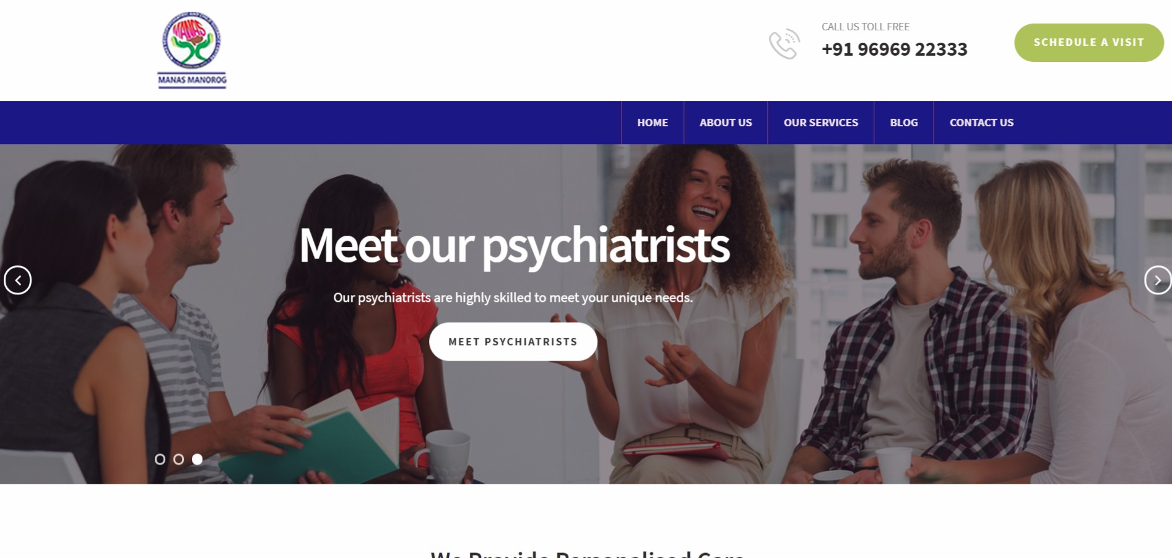Click the highly skilled psychiatrists subtitle text
The image size is (1172, 558).
[x=513, y=298]
